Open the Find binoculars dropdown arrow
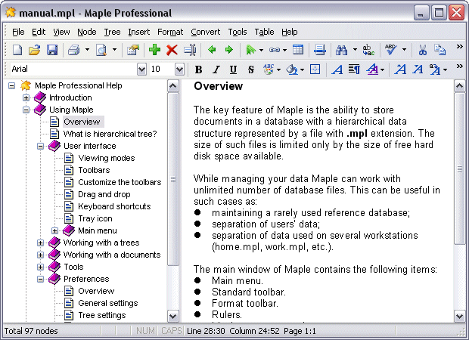 355,50
